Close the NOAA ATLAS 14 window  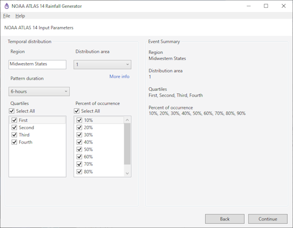pos(284,6)
